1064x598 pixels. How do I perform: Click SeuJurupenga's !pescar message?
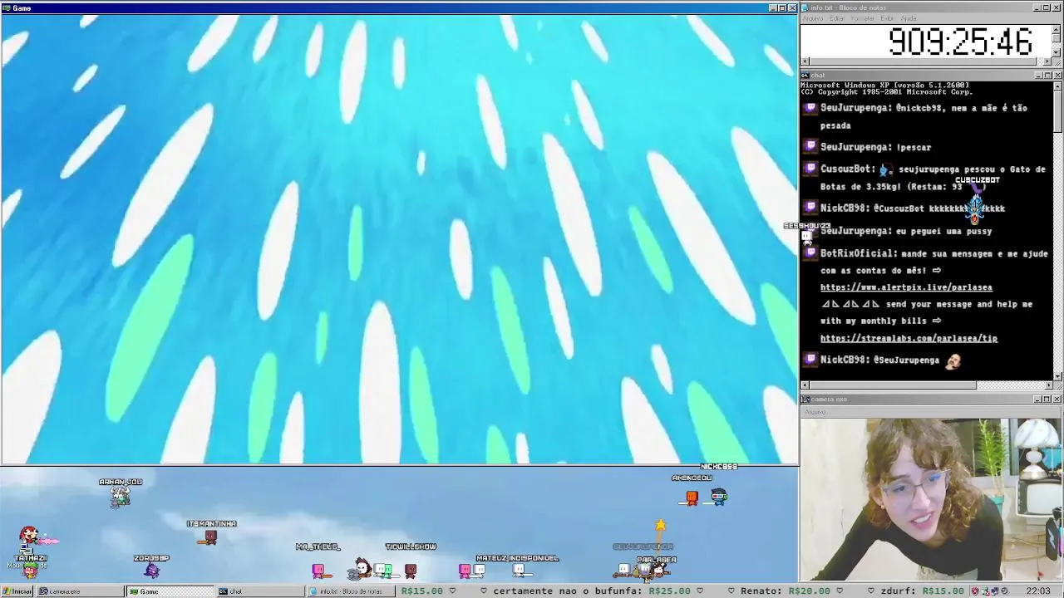click(x=875, y=147)
